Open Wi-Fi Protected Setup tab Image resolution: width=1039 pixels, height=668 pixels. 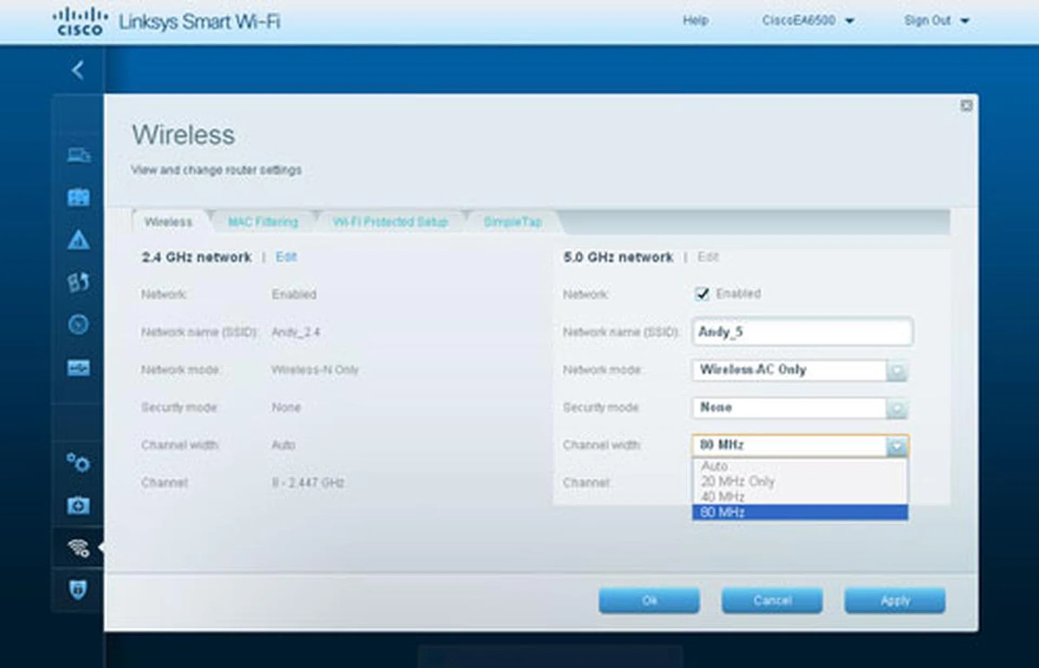pyautogui.click(x=390, y=222)
